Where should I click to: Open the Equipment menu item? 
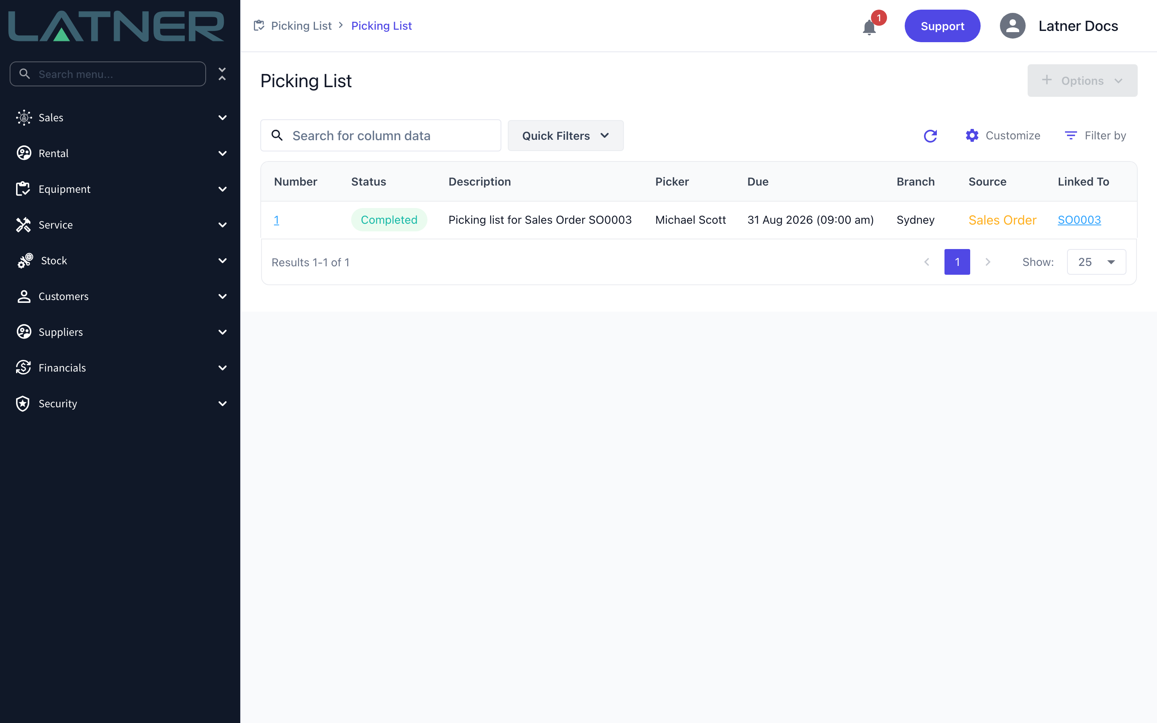120,189
